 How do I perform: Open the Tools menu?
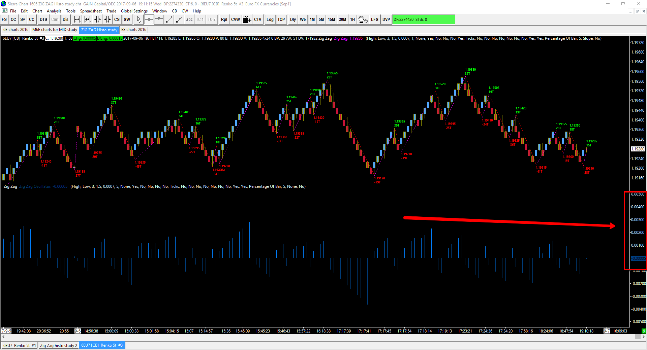coord(71,11)
